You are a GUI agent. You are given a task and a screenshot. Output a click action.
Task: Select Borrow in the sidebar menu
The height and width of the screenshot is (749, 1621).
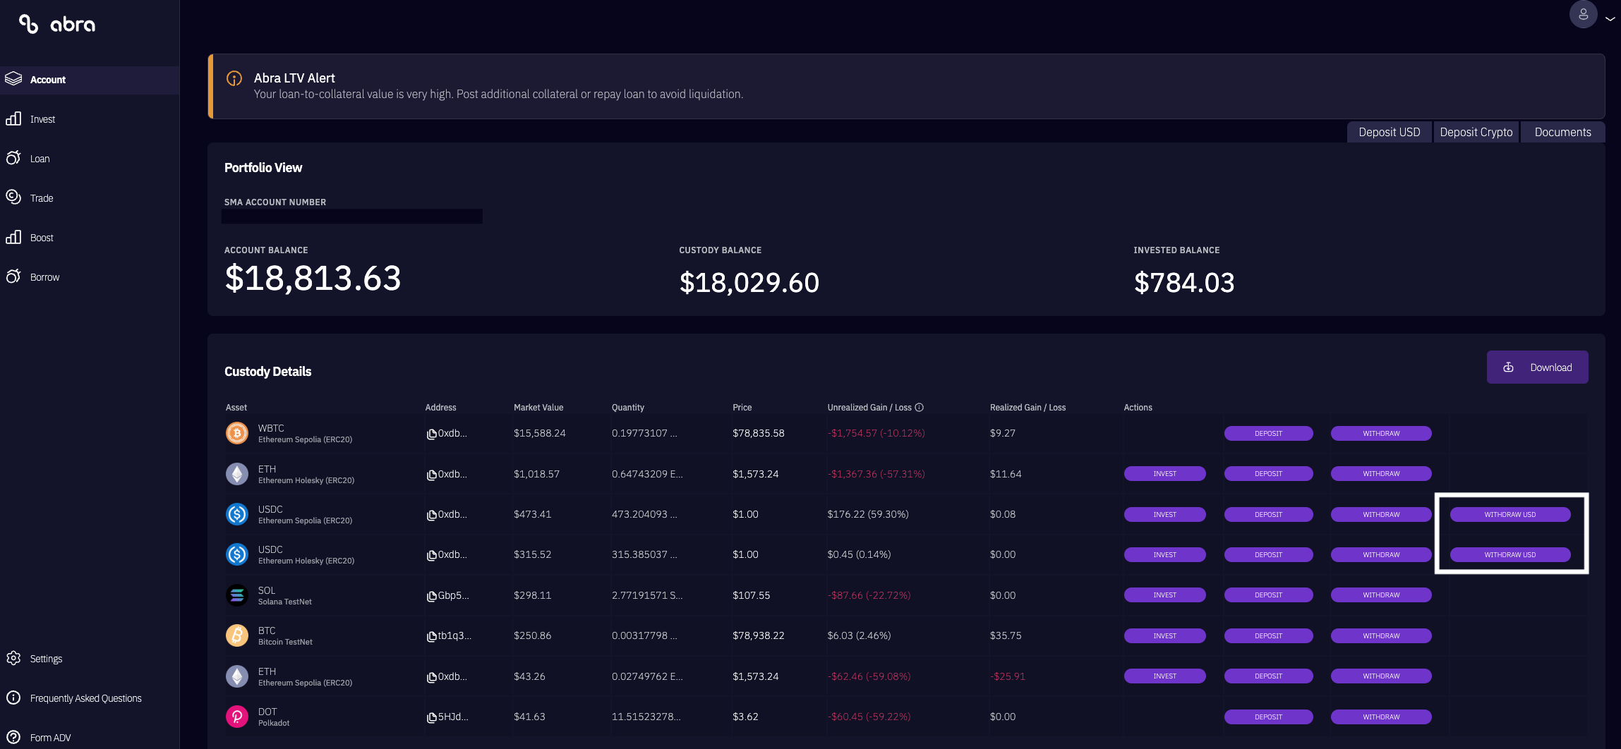[x=44, y=277]
